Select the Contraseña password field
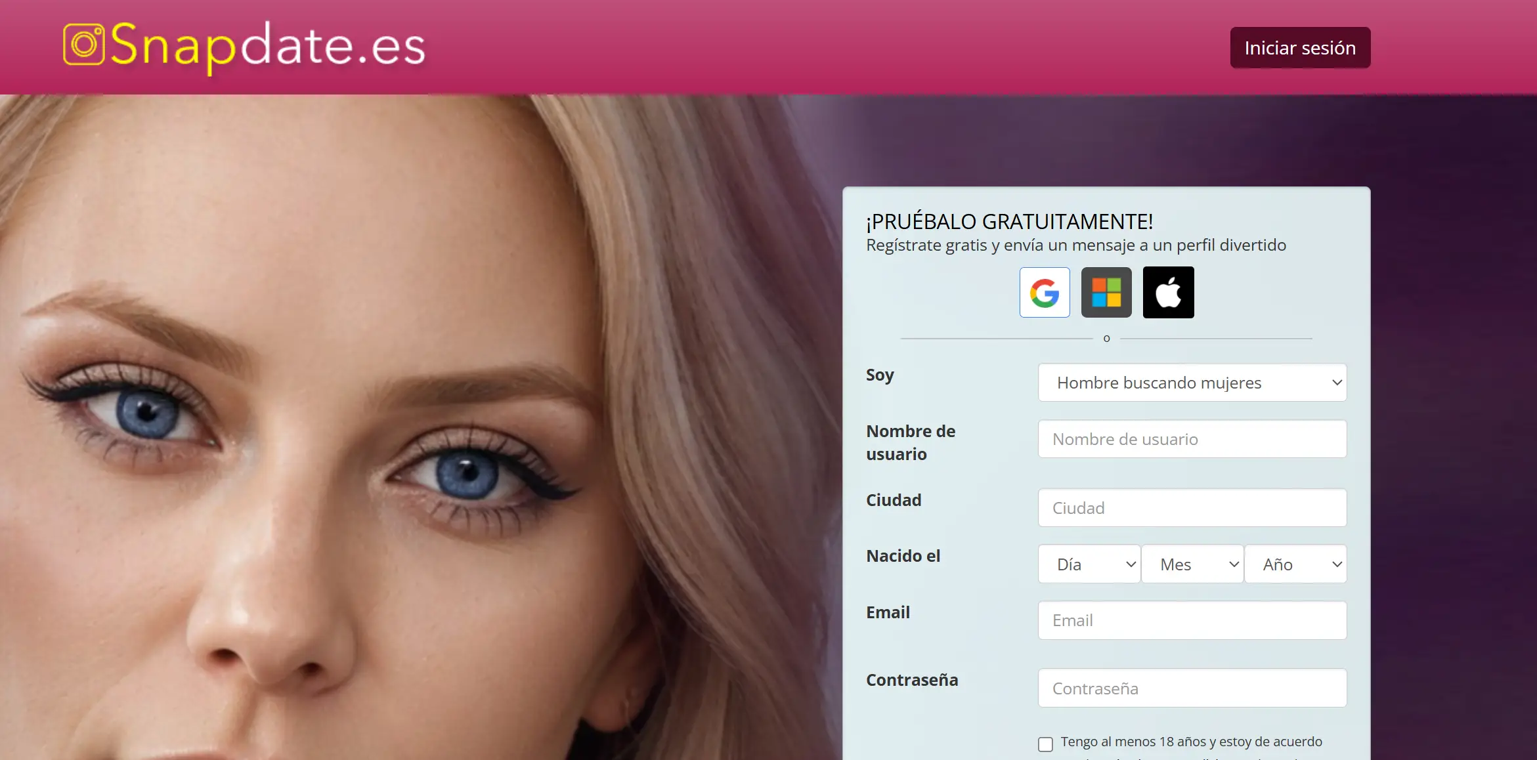The width and height of the screenshot is (1537, 760). pos(1192,688)
